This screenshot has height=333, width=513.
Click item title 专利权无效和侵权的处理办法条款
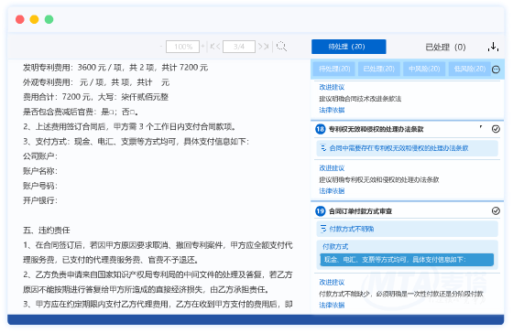point(376,129)
